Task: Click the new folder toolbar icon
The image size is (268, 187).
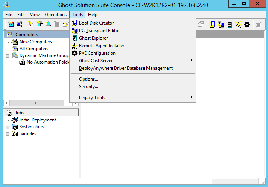Action: (65, 25)
